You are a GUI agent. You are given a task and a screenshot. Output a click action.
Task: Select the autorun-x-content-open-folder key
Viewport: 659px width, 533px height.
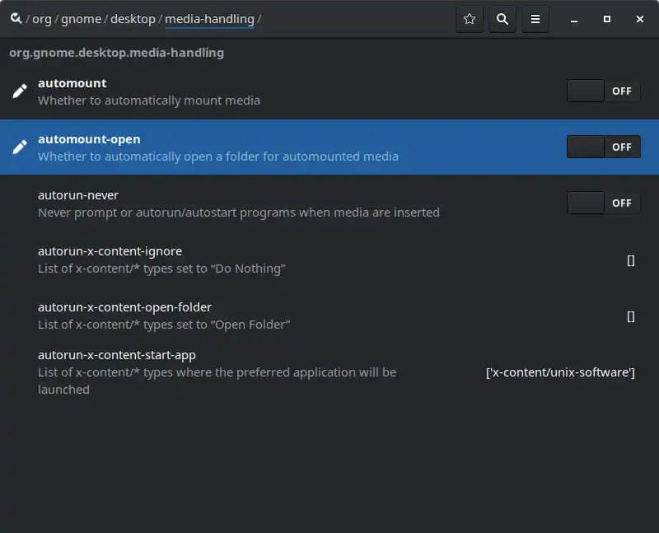[329, 316]
